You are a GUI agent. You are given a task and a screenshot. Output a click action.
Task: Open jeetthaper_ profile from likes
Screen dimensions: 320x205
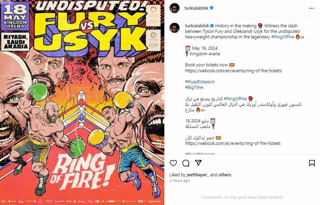[198, 175]
